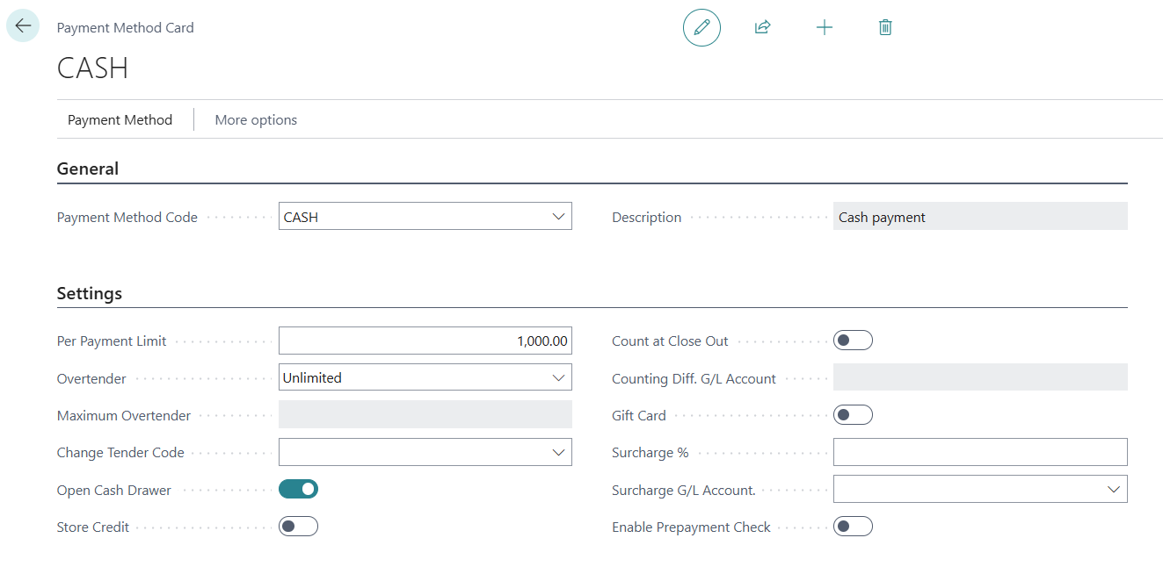Select the Payment Method menu tab
The image size is (1163, 581).
(120, 119)
